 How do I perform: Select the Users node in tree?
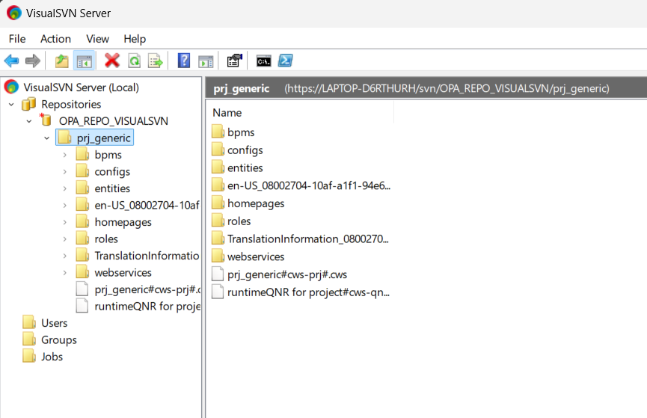[46, 323]
